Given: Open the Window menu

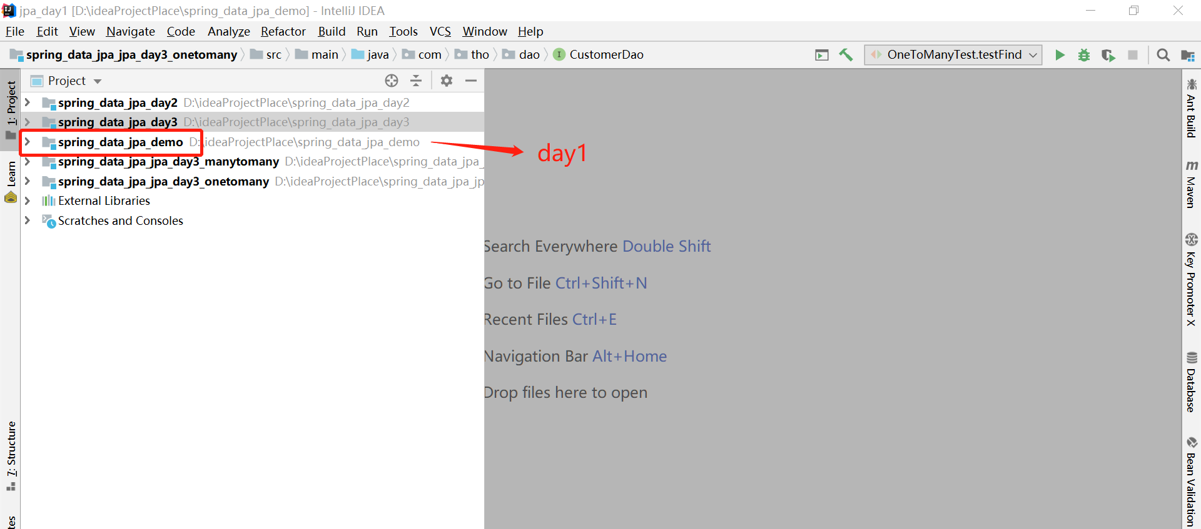Looking at the screenshot, I should (x=485, y=31).
